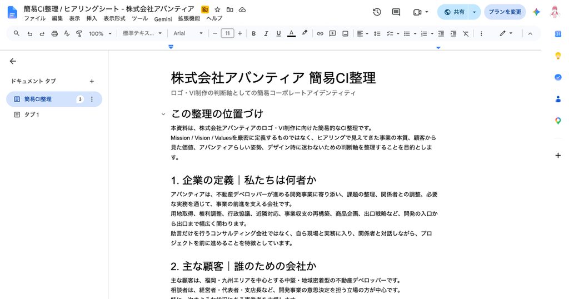Open the ファイル menu
569x299 pixels.
pos(35,18)
